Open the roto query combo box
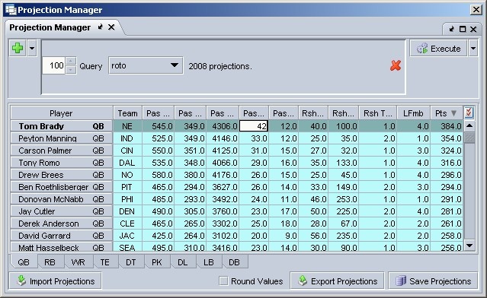Image resolution: width=487 pixels, height=298 pixels. click(x=146, y=65)
